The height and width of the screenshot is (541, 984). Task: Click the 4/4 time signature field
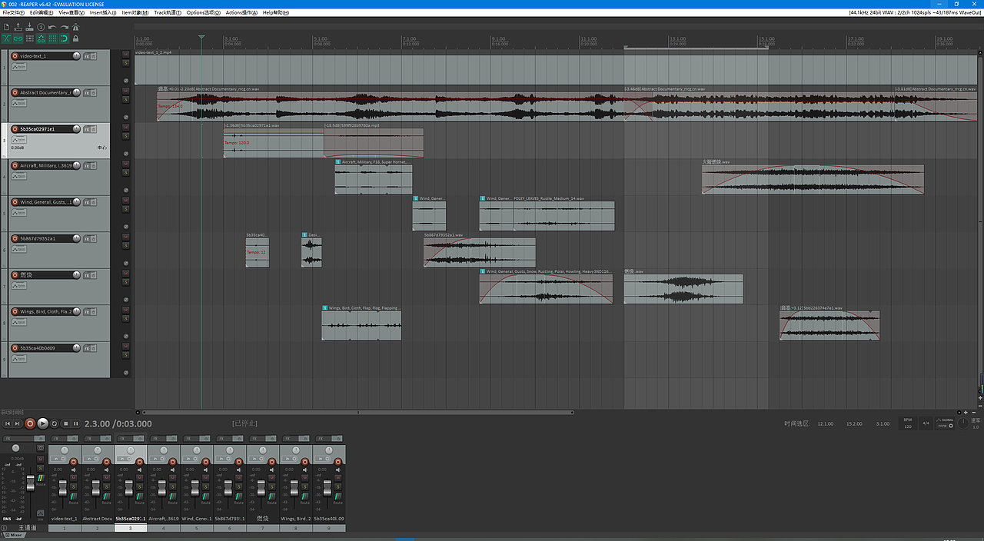[x=926, y=423]
